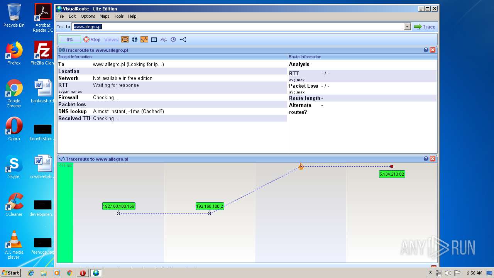Open the VLC media player shortcut

[14, 245]
